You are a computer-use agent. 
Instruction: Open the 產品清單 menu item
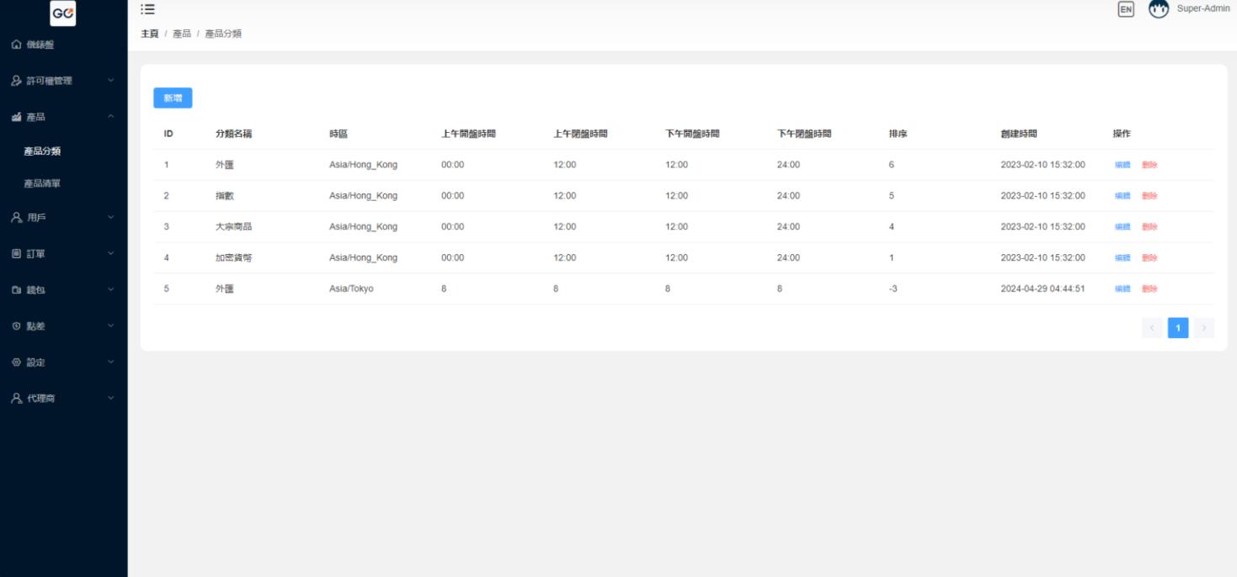coord(42,183)
